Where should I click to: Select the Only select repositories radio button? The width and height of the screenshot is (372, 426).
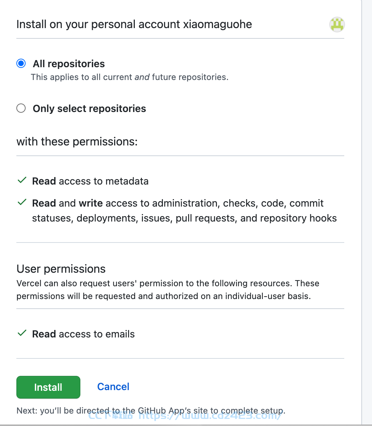tap(21, 108)
